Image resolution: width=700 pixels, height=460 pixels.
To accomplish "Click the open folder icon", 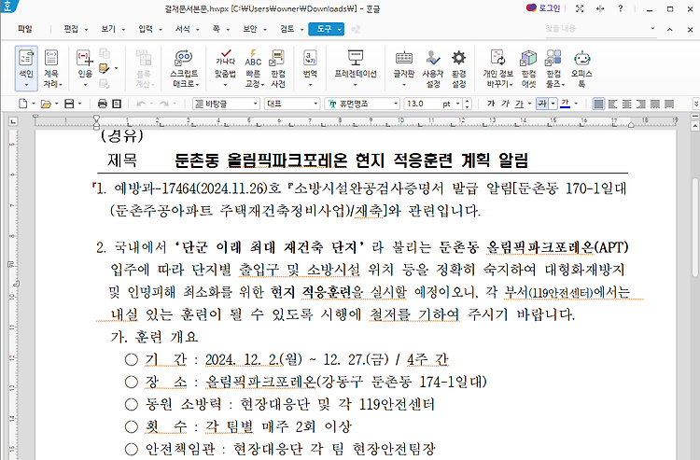I will pyautogui.click(x=46, y=104).
